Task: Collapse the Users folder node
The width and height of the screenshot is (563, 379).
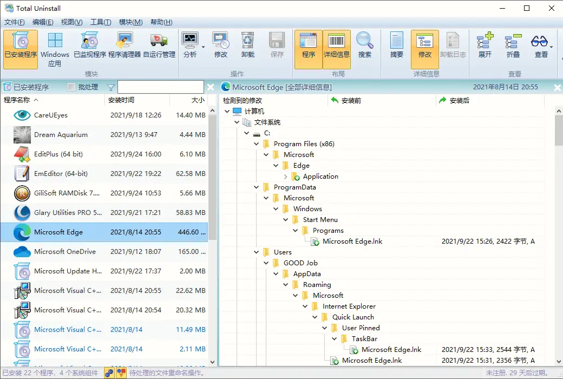Action: [256, 252]
